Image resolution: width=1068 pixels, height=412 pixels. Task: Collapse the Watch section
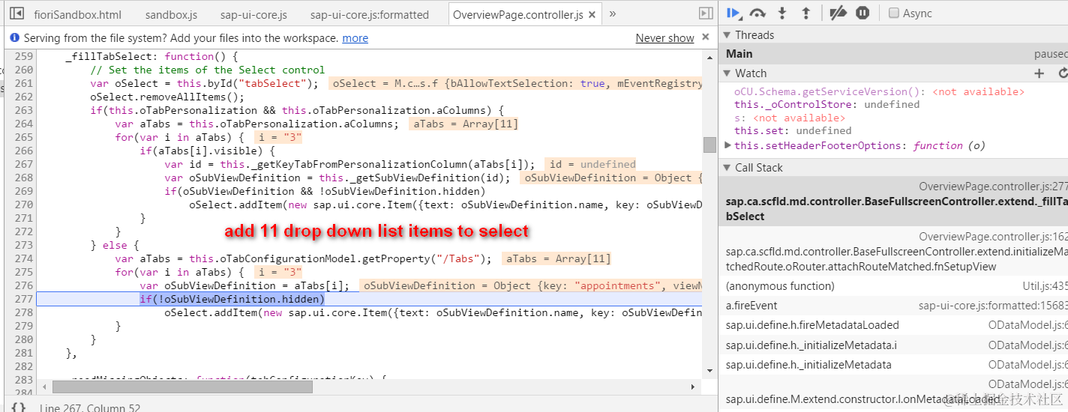(727, 73)
